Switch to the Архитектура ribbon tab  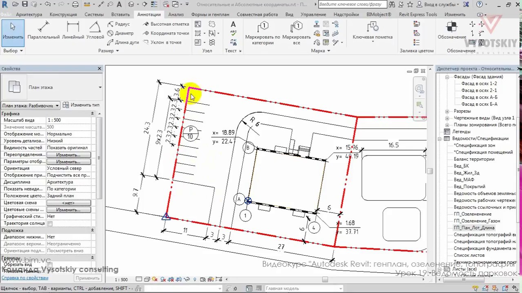pyautogui.click(x=29, y=14)
